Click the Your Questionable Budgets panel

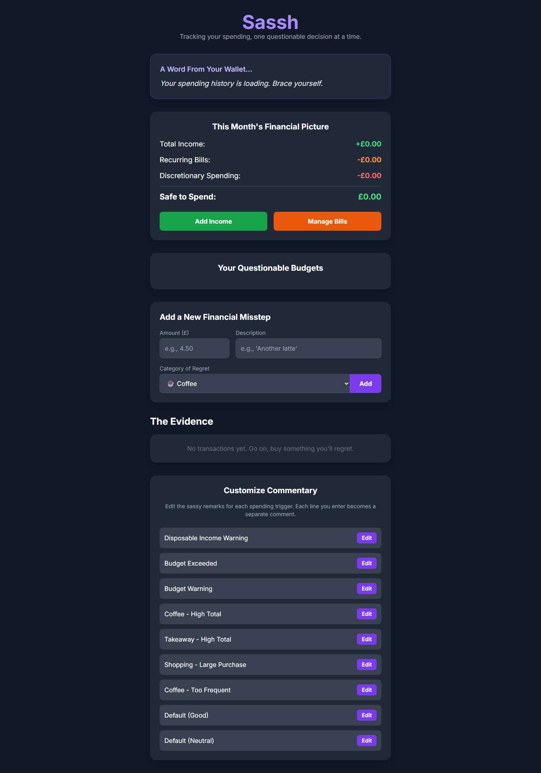[x=270, y=271]
